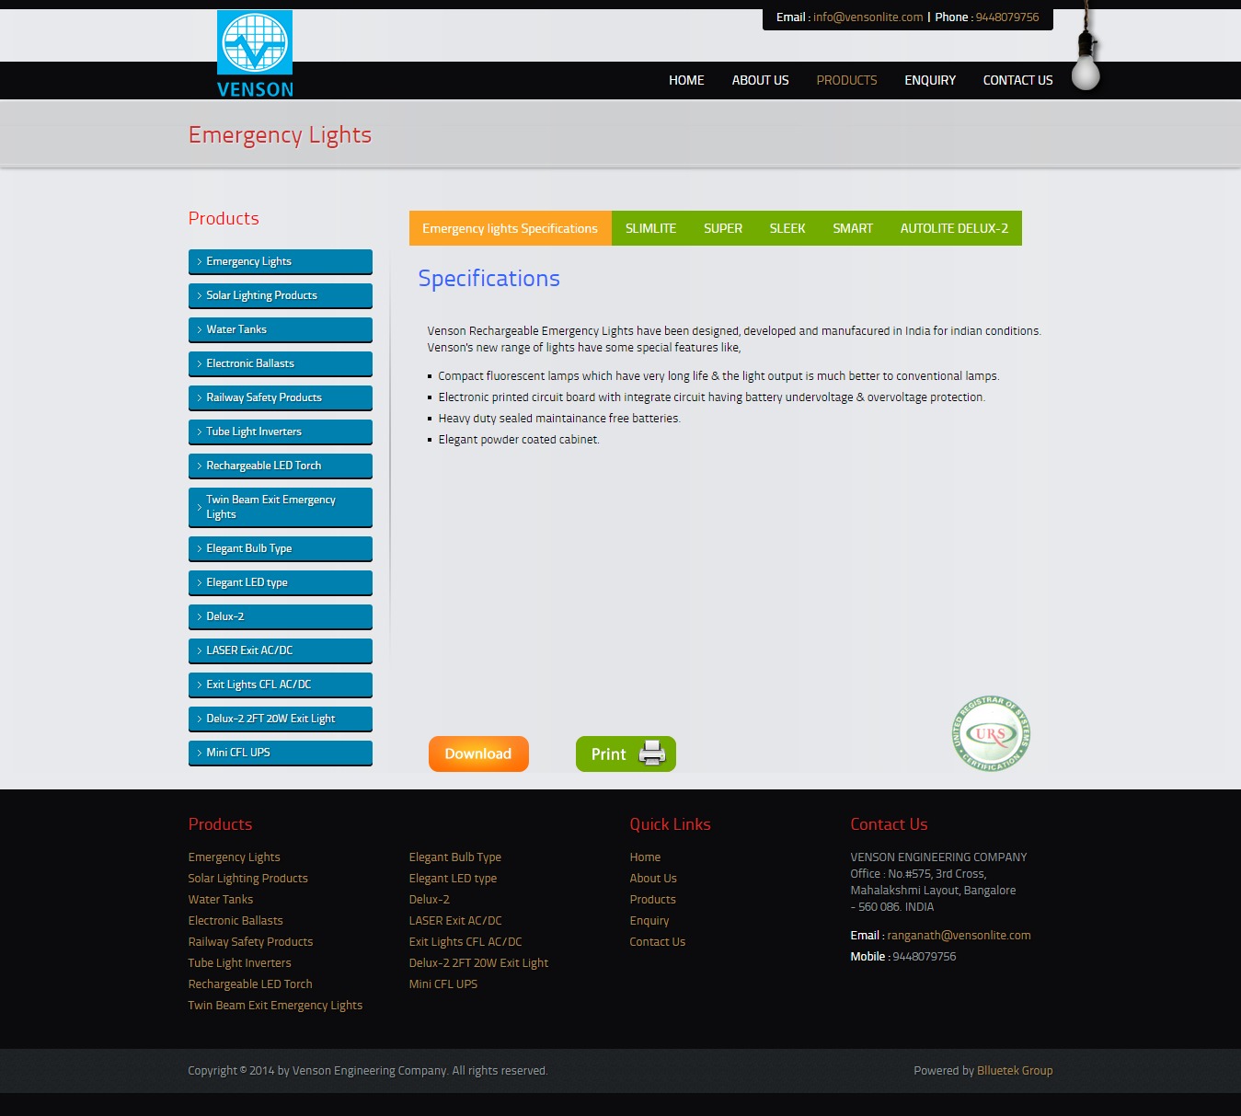Screen dimensions: 1241x1116
Task: Open ENQUIRY in the top navigation
Action: click(x=929, y=80)
